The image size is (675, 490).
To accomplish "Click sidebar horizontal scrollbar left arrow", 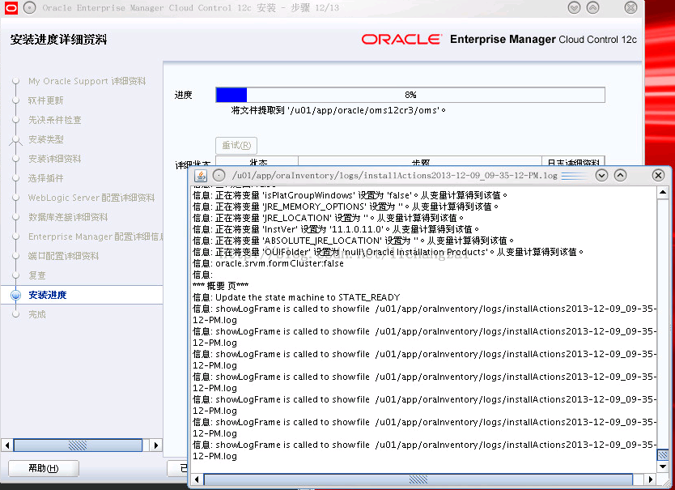I will coord(7,445).
